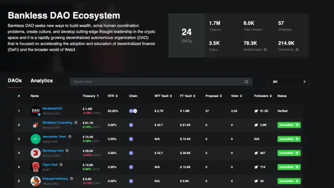Open the Bankless Card link

click(53, 151)
